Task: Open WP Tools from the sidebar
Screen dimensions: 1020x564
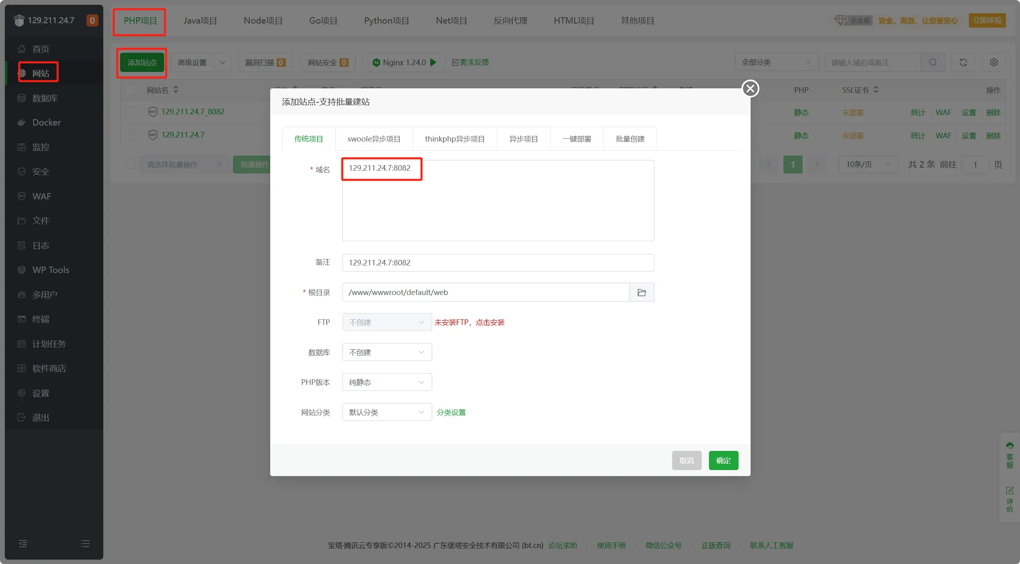Action: pos(50,270)
